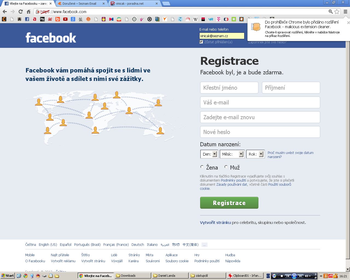Click the Java icon in system tray
The image size is (350, 280).
[x=326, y=276]
